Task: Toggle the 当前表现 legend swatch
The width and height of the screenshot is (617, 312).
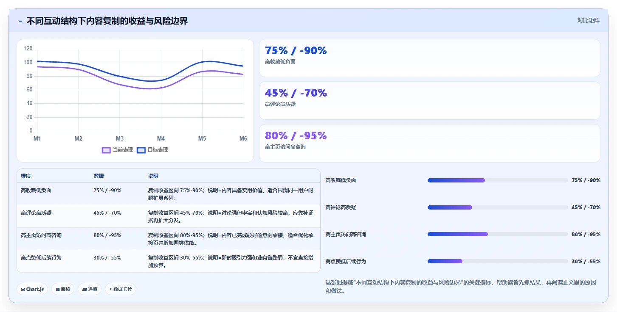Action: 106,150
